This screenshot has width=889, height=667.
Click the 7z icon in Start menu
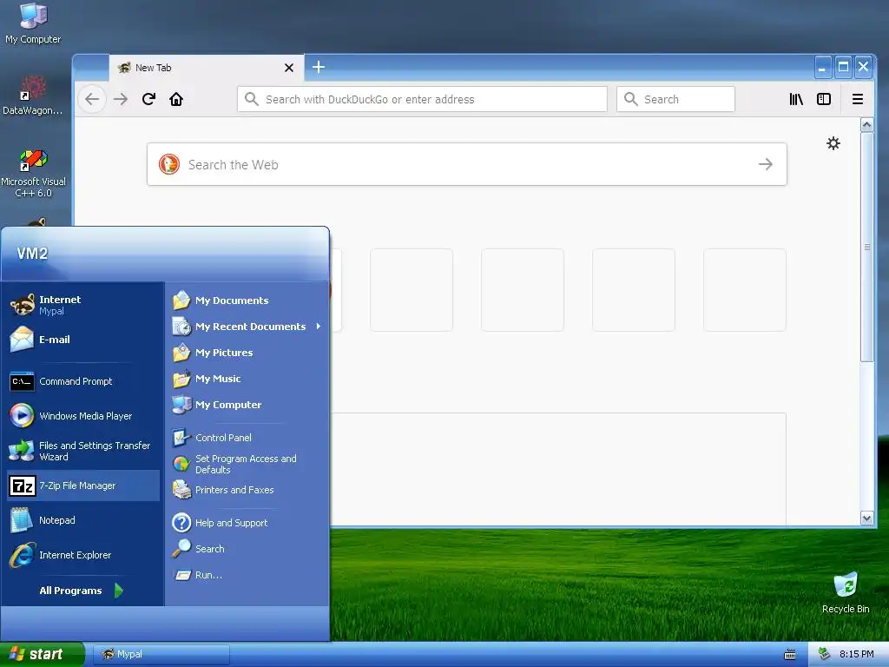(x=23, y=486)
